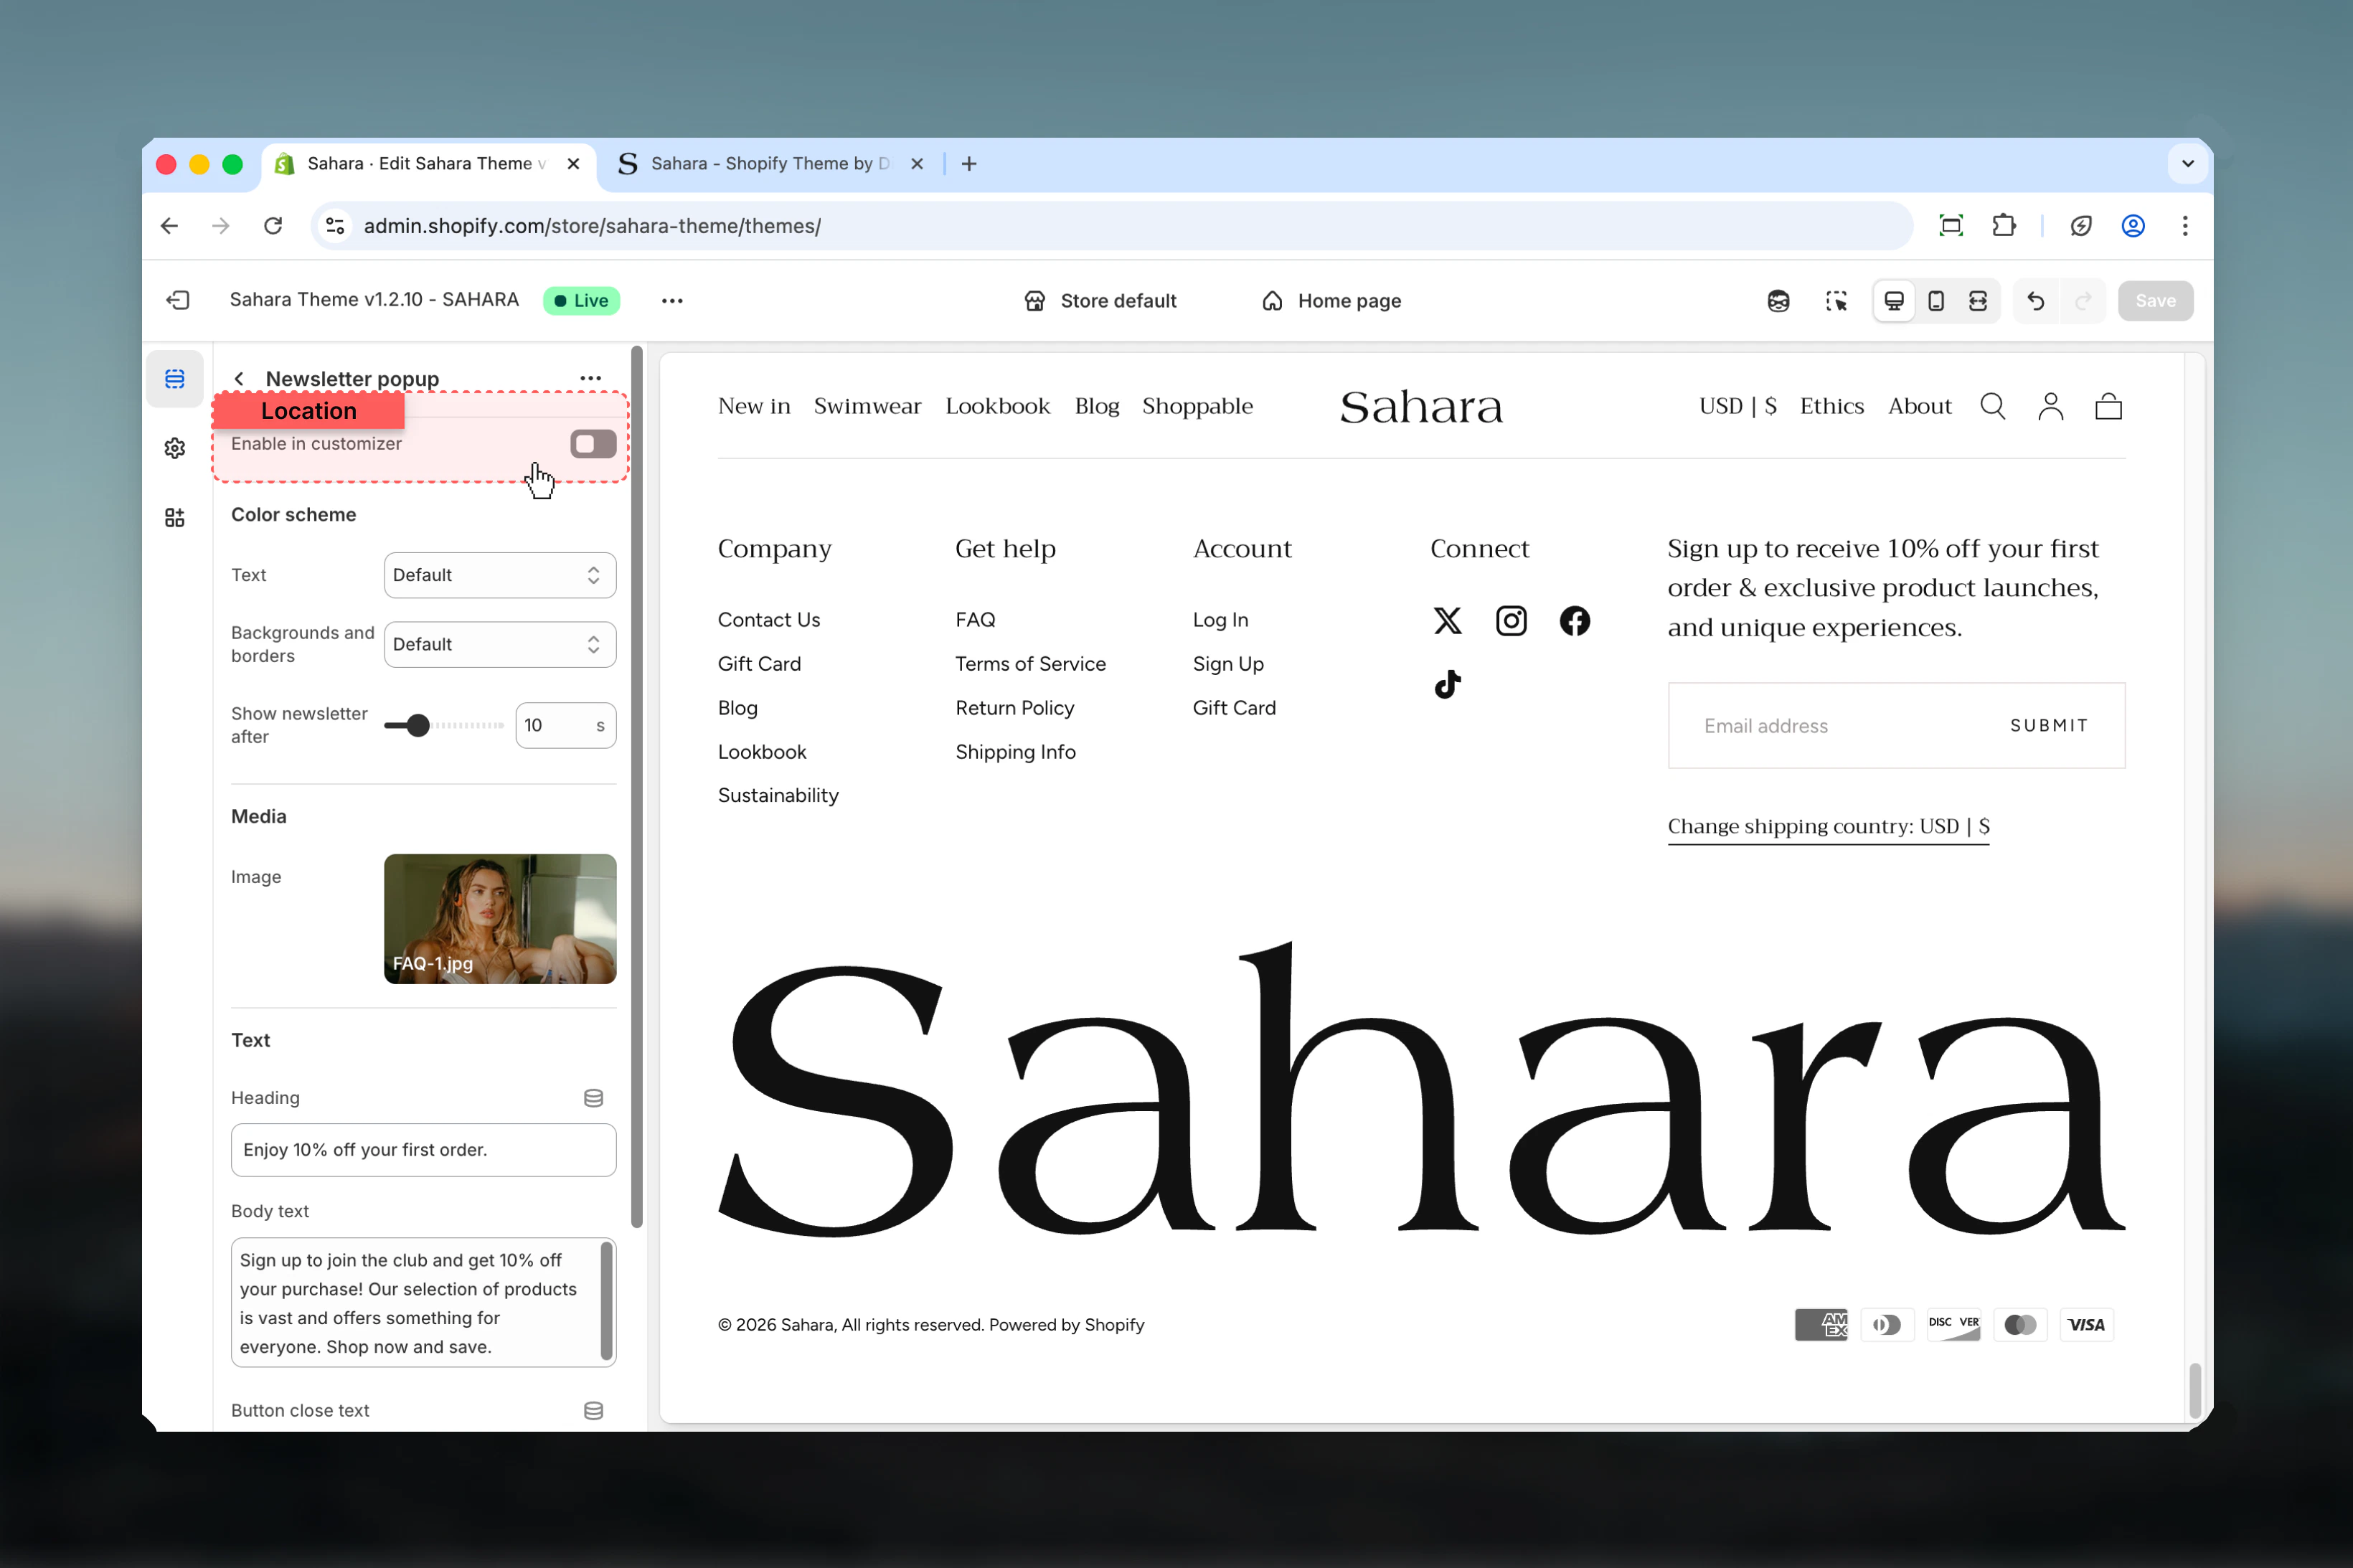Click the preview inspector face icon
The height and width of the screenshot is (1568, 2353).
coord(1778,301)
